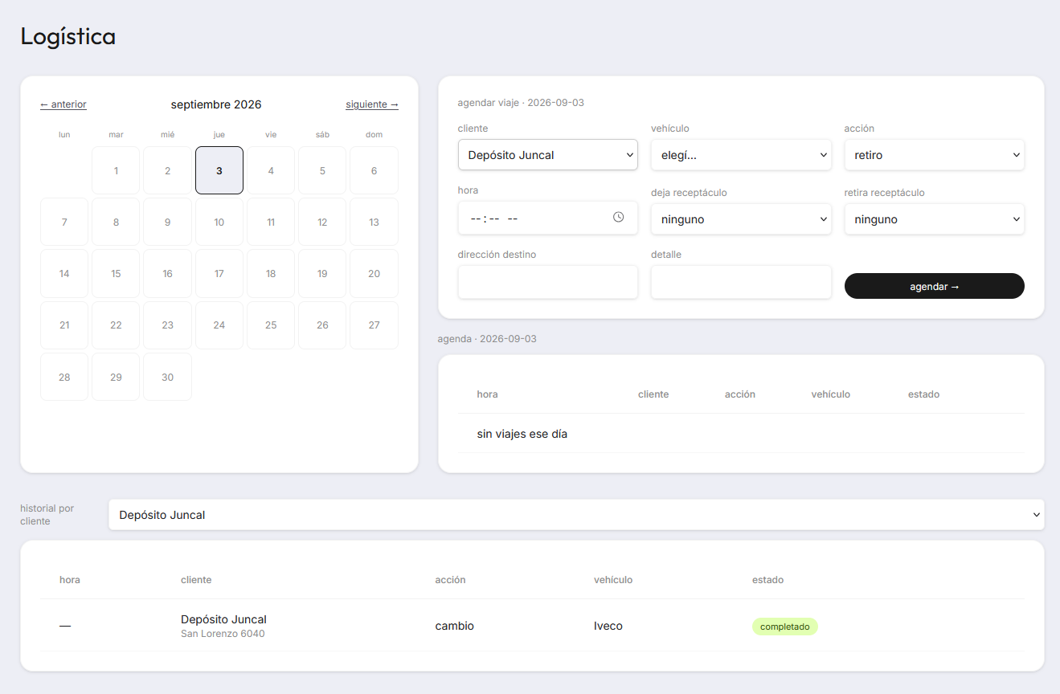Pick day 12 in the calendar

coord(322,222)
